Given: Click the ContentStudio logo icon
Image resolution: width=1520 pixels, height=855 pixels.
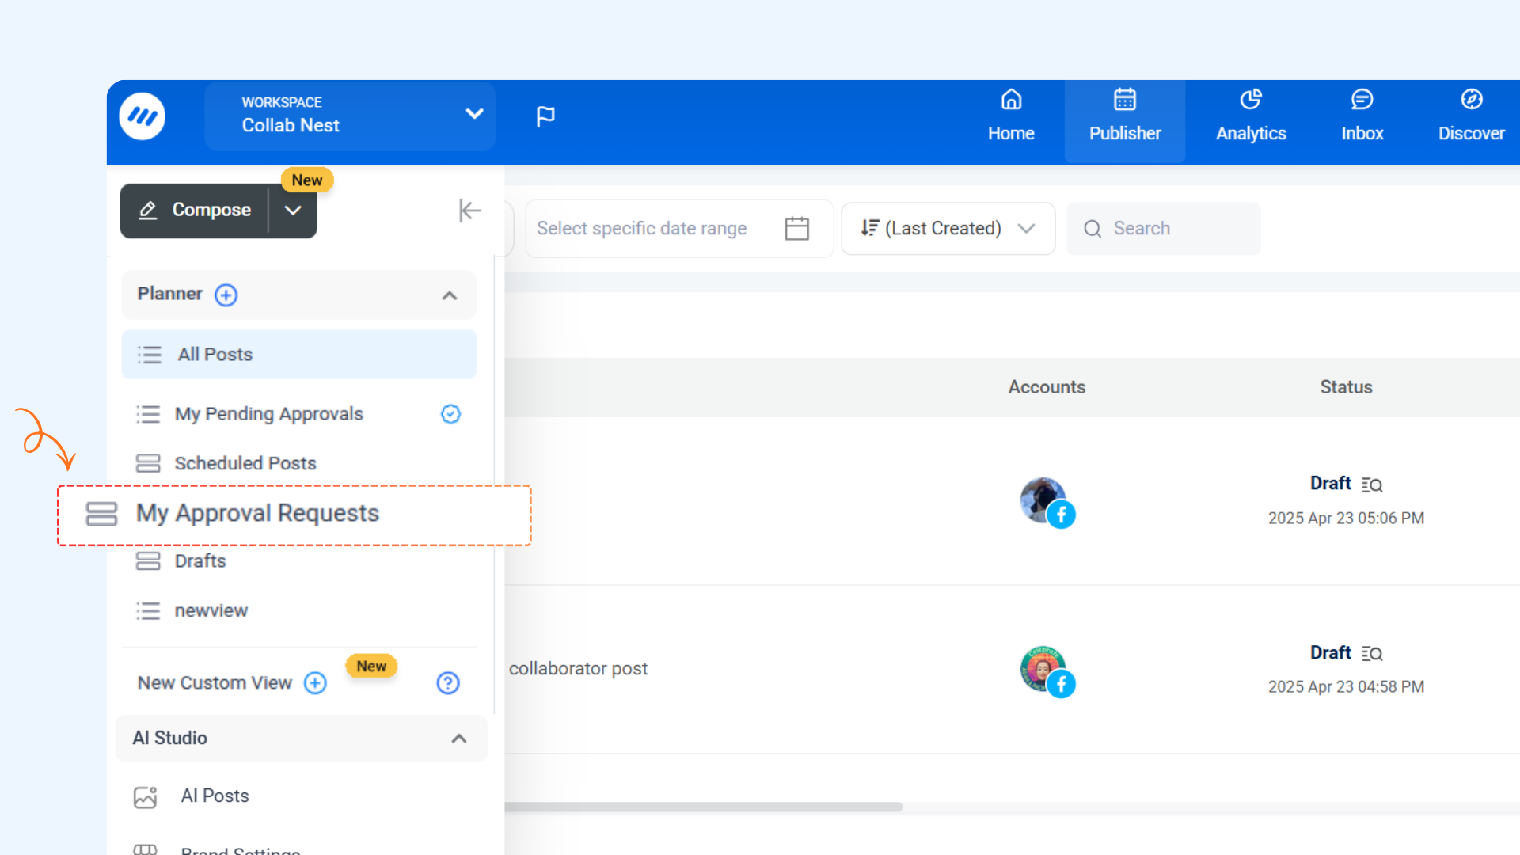Looking at the screenshot, I should click(142, 117).
